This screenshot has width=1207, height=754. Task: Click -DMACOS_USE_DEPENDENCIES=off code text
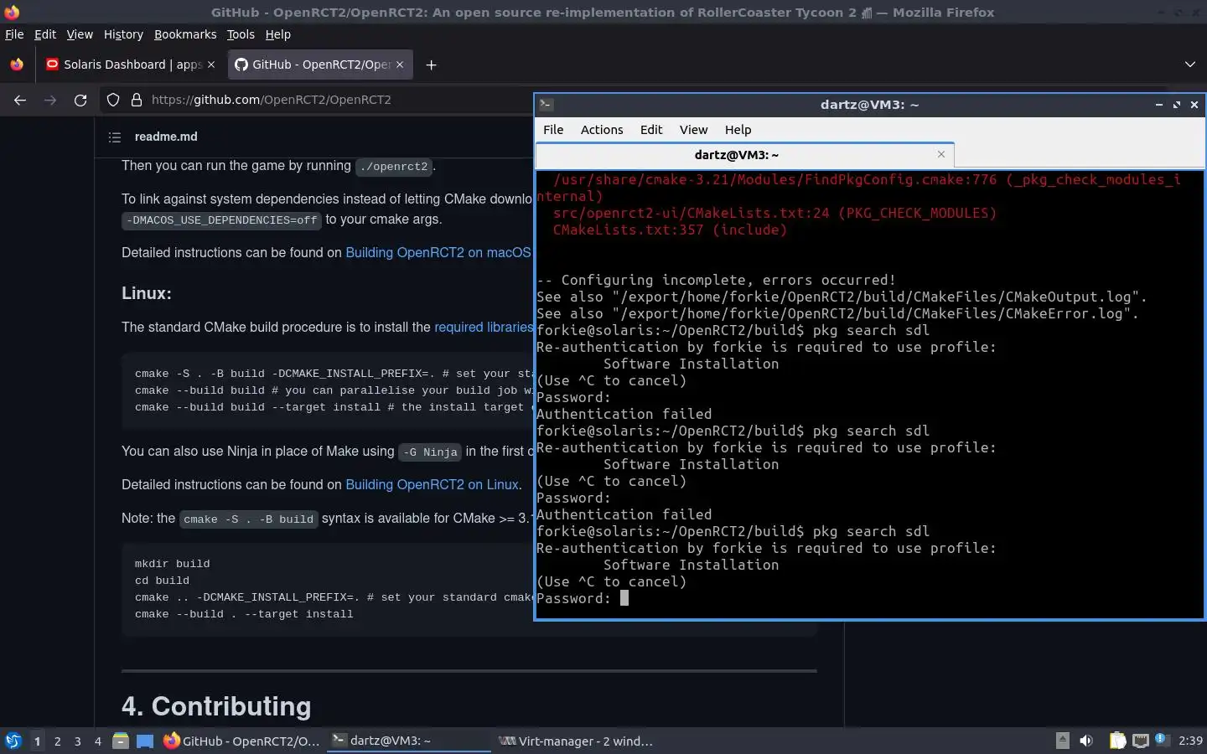coord(222,220)
